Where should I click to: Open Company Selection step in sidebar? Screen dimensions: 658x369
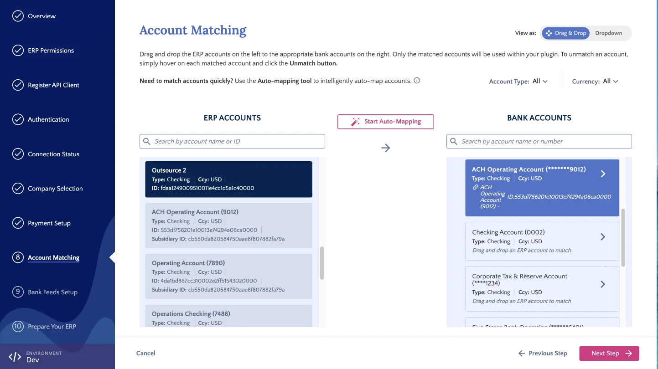click(x=55, y=189)
